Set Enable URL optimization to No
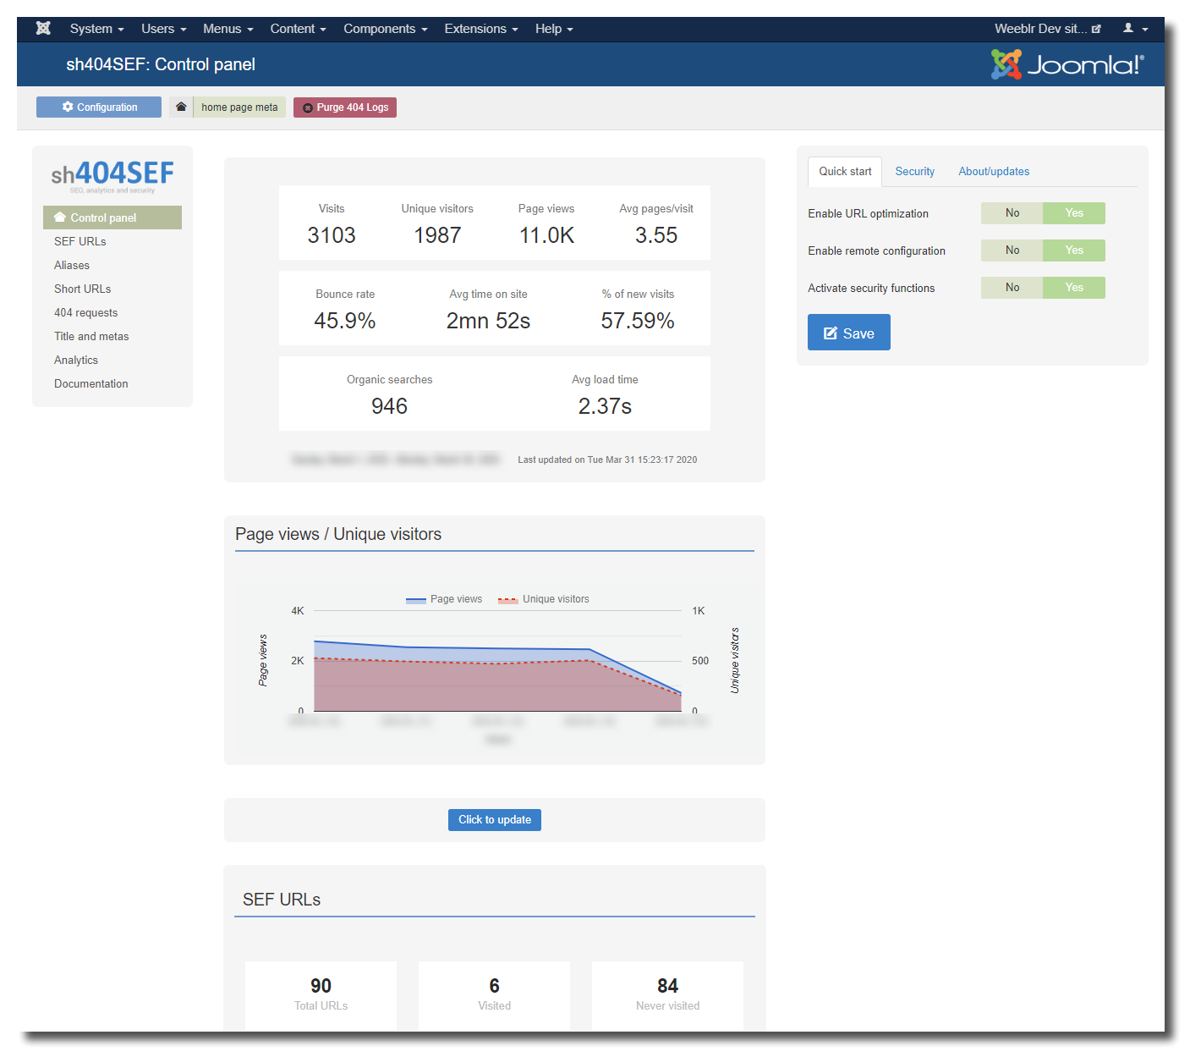Screen dimensions: 1190x1057 point(1012,213)
